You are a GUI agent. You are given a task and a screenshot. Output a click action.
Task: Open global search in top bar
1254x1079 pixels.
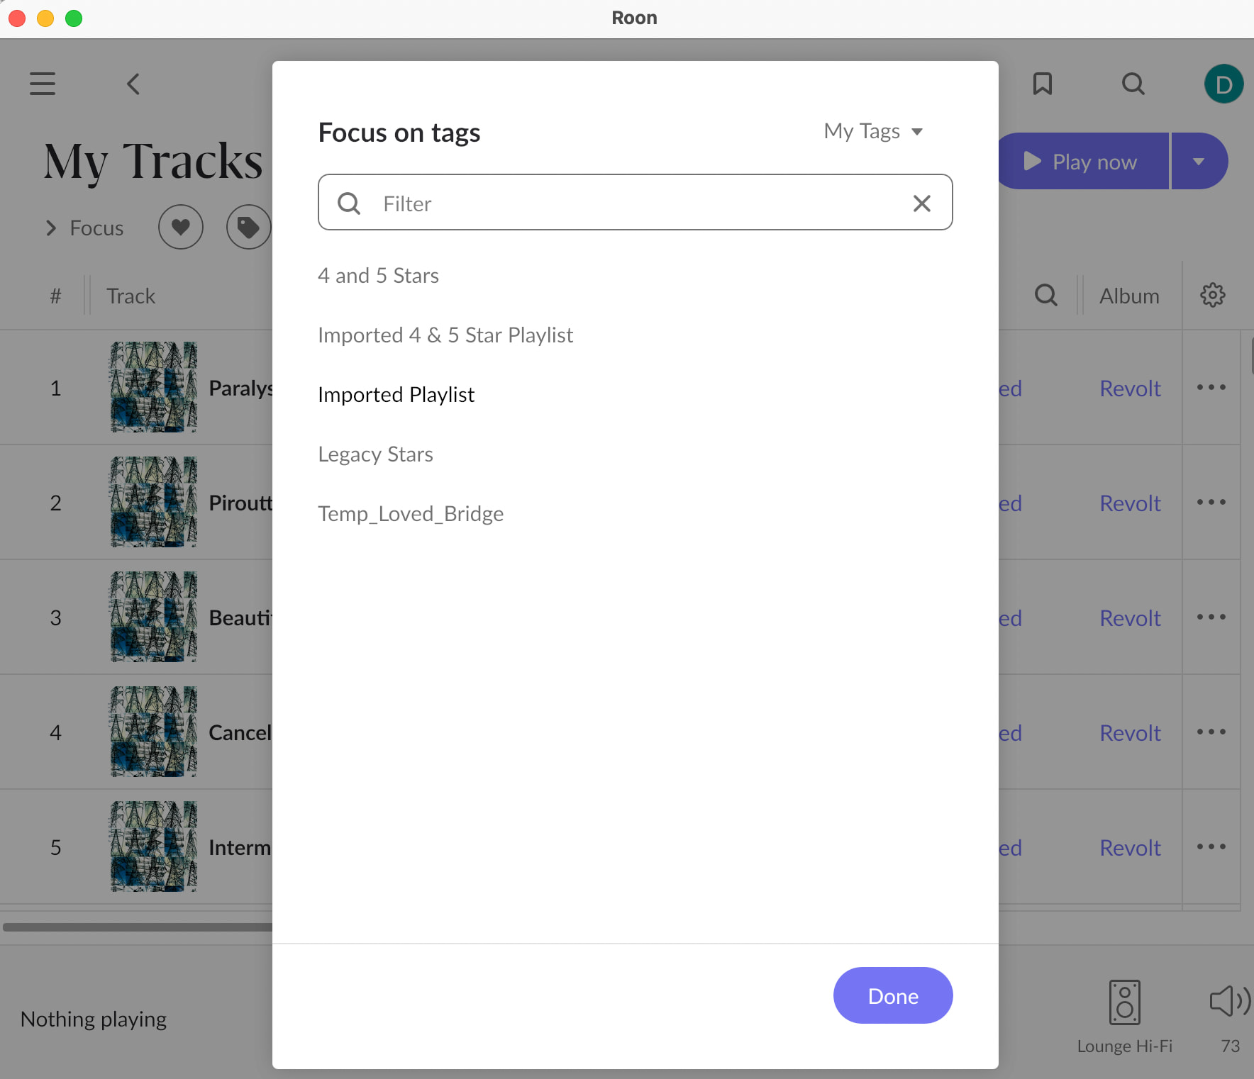point(1133,84)
